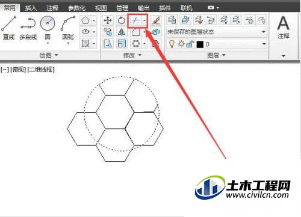The image size is (301, 217).
Task: Click the Layer Isolate icon
Action: click(x=224, y=20)
